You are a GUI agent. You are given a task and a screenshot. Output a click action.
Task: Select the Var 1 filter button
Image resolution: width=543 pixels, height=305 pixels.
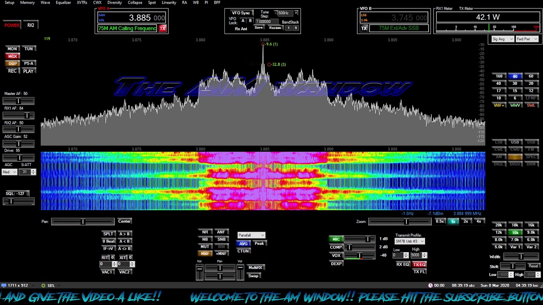point(515,247)
